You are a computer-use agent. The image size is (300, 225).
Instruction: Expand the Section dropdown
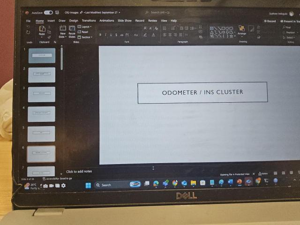pos(85,37)
